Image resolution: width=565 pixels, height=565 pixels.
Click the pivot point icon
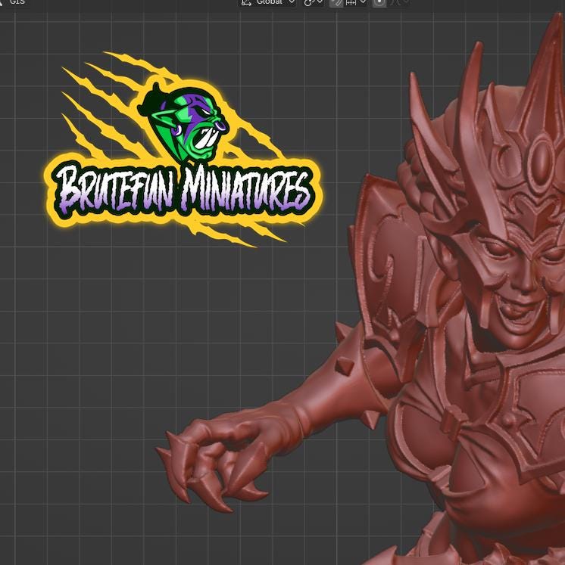(309, 3)
